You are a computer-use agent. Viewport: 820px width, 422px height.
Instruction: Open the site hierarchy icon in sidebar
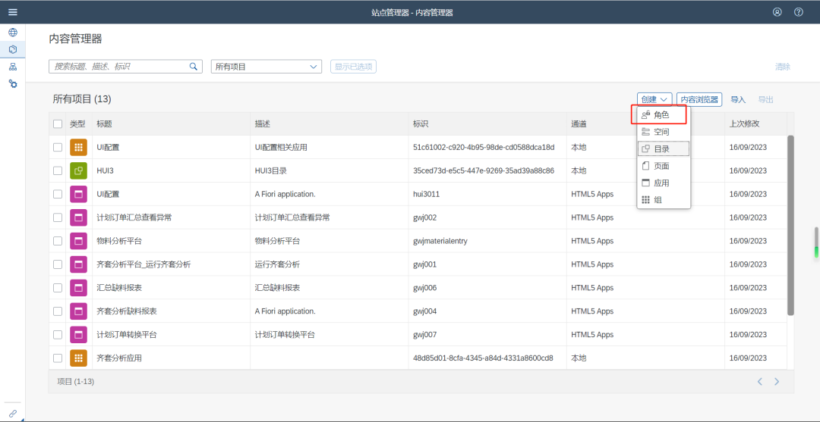[x=13, y=67]
